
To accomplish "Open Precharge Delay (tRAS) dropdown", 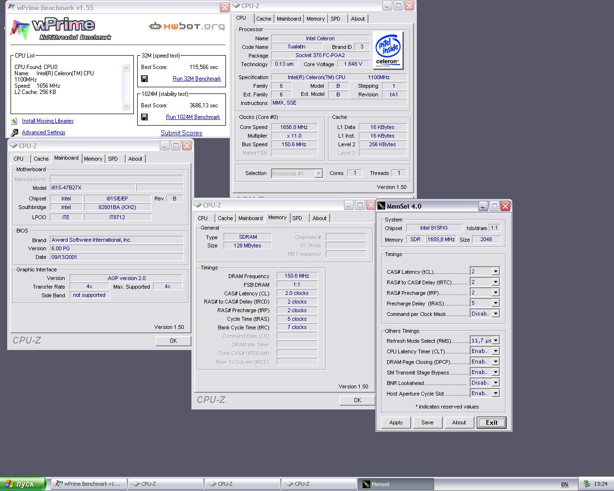I will [495, 303].
